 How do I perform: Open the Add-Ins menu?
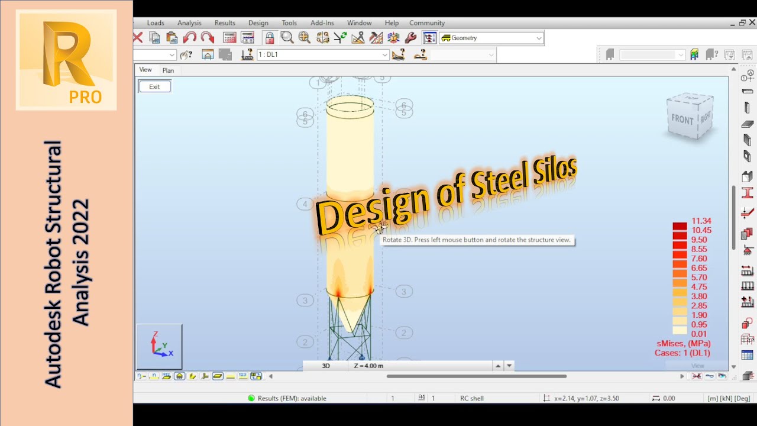pyautogui.click(x=322, y=23)
